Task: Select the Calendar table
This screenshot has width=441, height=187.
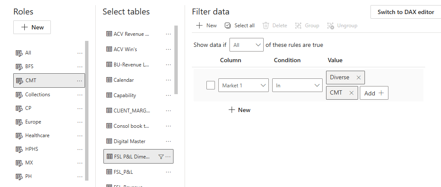Action: (138, 80)
